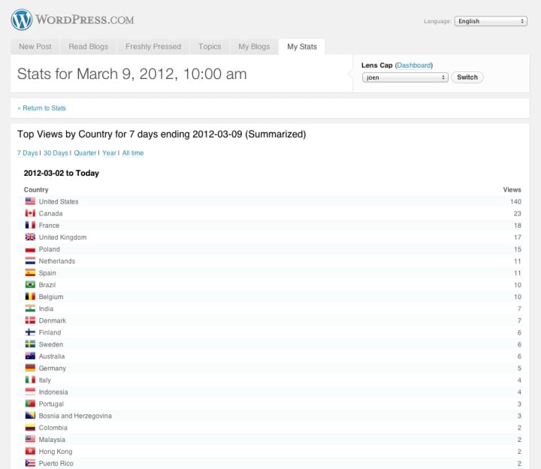The image size is (541, 469).
Task: Click the United Kingdom flag icon
Action: (30, 237)
